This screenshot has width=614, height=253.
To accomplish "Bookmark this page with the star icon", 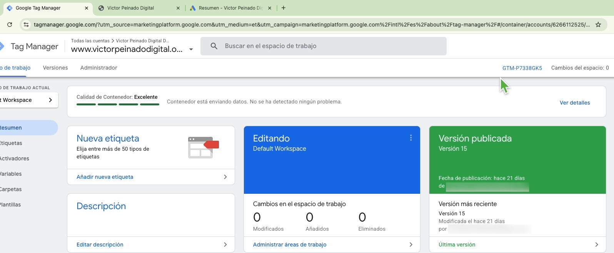I will [598, 25].
